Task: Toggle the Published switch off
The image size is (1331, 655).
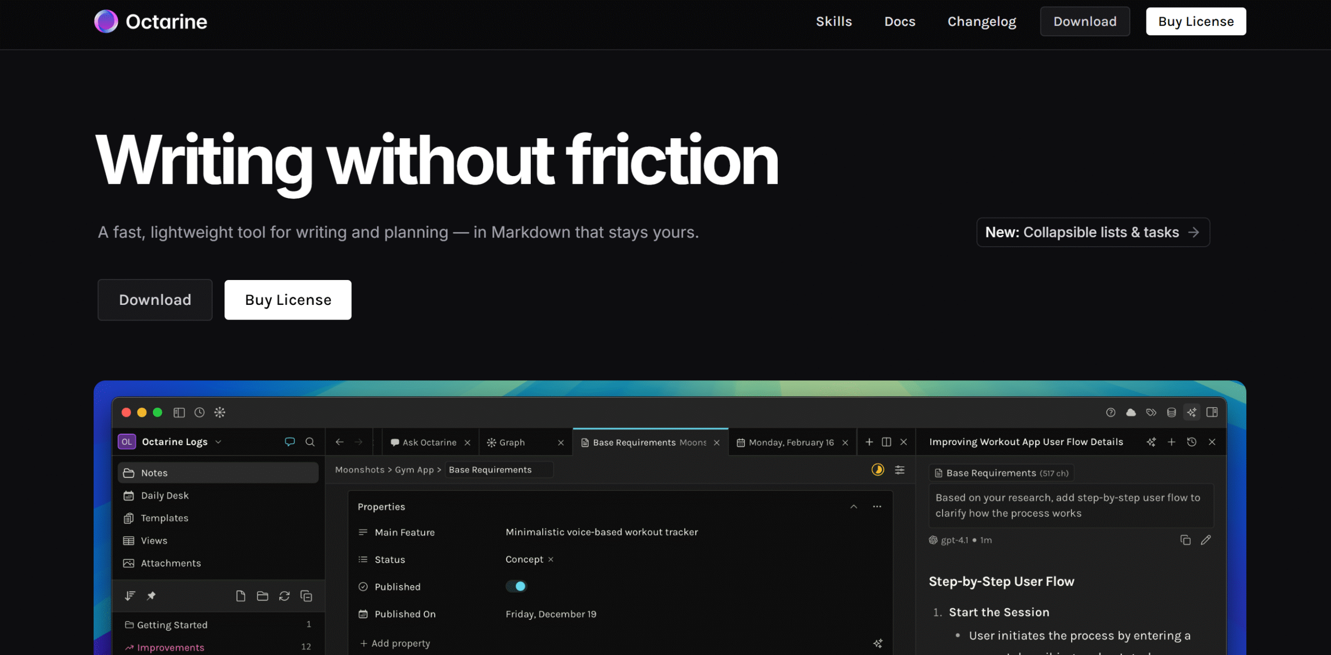Action: 516,586
